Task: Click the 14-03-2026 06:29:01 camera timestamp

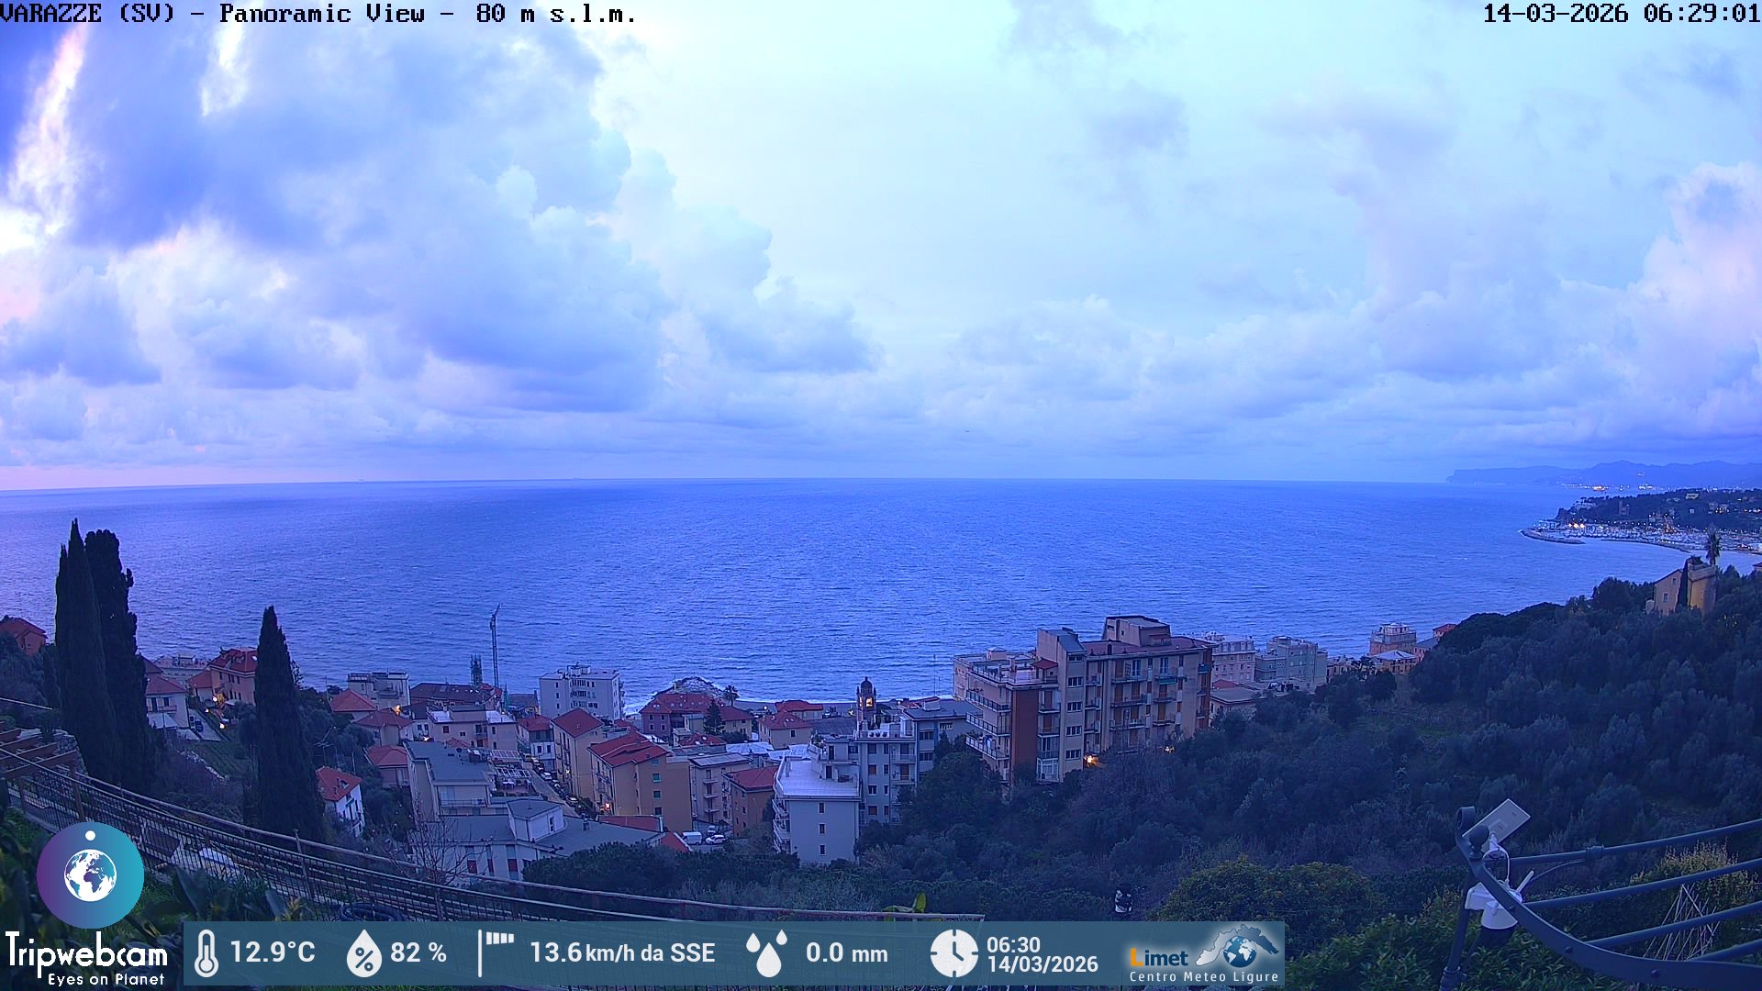Action: (1621, 14)
